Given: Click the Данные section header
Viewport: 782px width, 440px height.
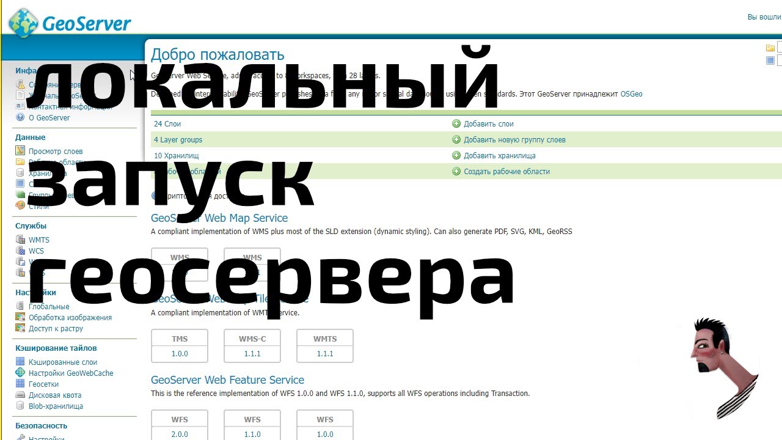Looking at the screenshot, I should pyautogui.click(x=31, y=137).
